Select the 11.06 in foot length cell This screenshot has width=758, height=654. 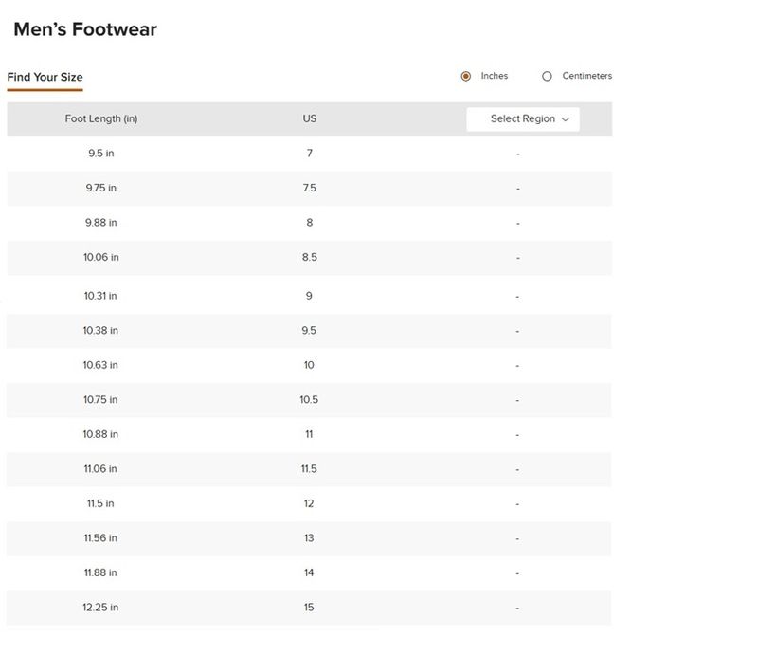[x=100, y=469]
